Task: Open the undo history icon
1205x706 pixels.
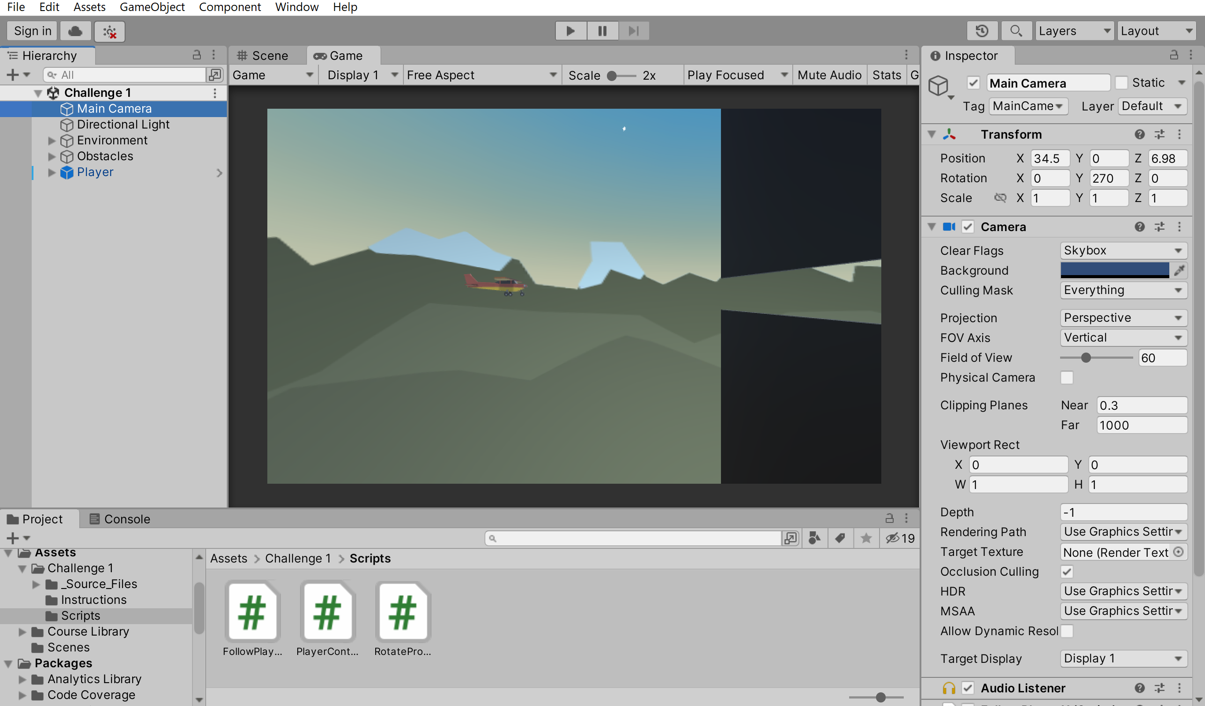Action: pos(982,31)
